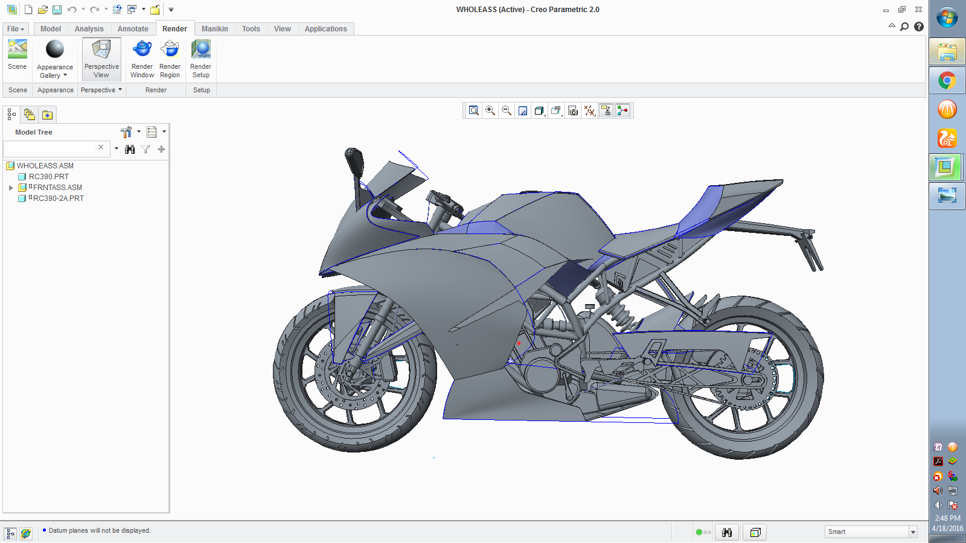Zoom in on the graphics area
966x543 pixels.
(490, 110)
